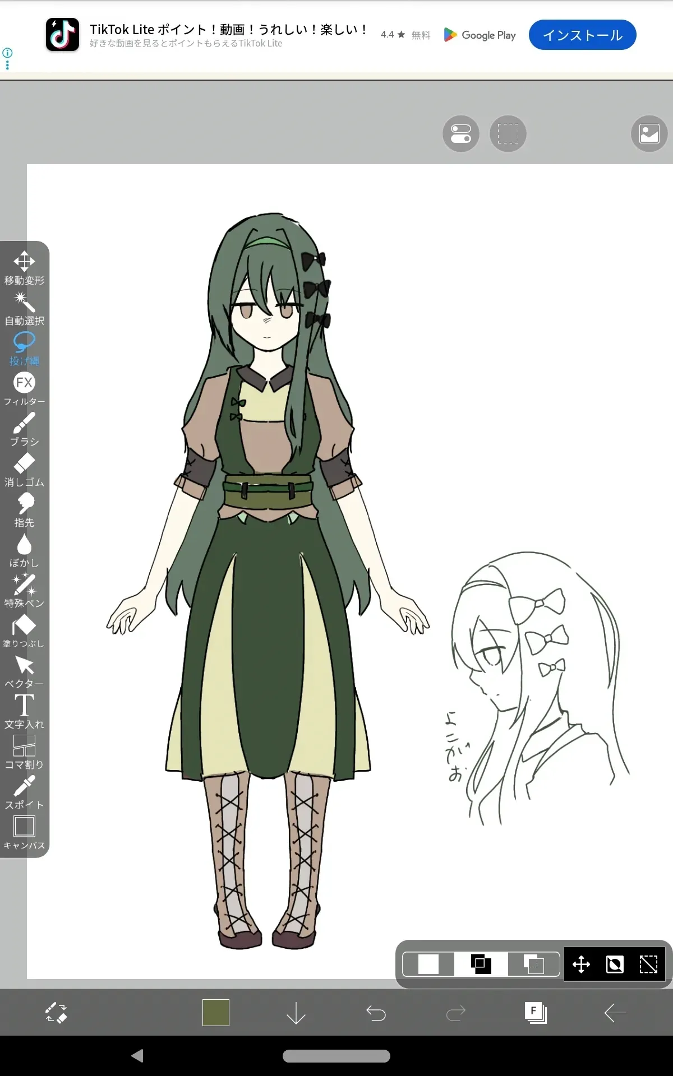This screenshot has height=1076, width=673.
Task: Select the ベクター vector tool
Action: tap(24, 671)
